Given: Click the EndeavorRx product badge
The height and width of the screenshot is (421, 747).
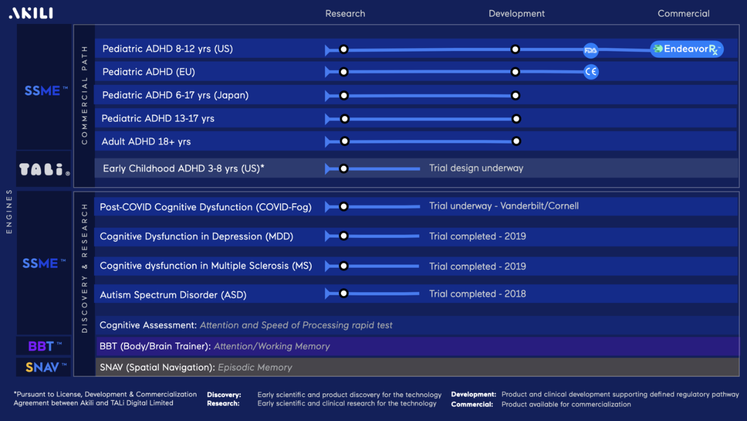Looking at the screenshot, I should coord(687,49).
